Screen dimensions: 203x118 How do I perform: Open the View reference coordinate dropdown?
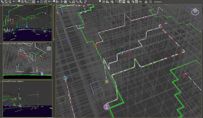point(51,1)
